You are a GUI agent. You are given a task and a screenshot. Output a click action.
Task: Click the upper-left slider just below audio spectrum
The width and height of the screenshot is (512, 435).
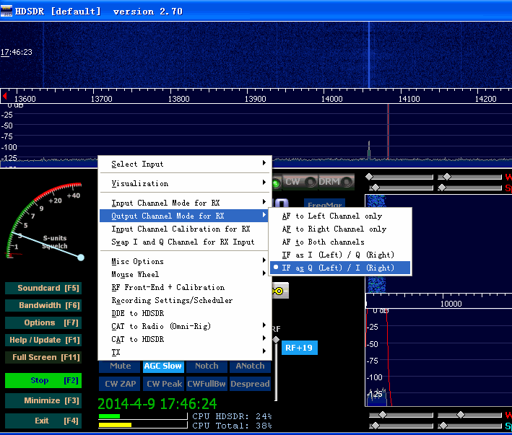click(x=401, y=415)
